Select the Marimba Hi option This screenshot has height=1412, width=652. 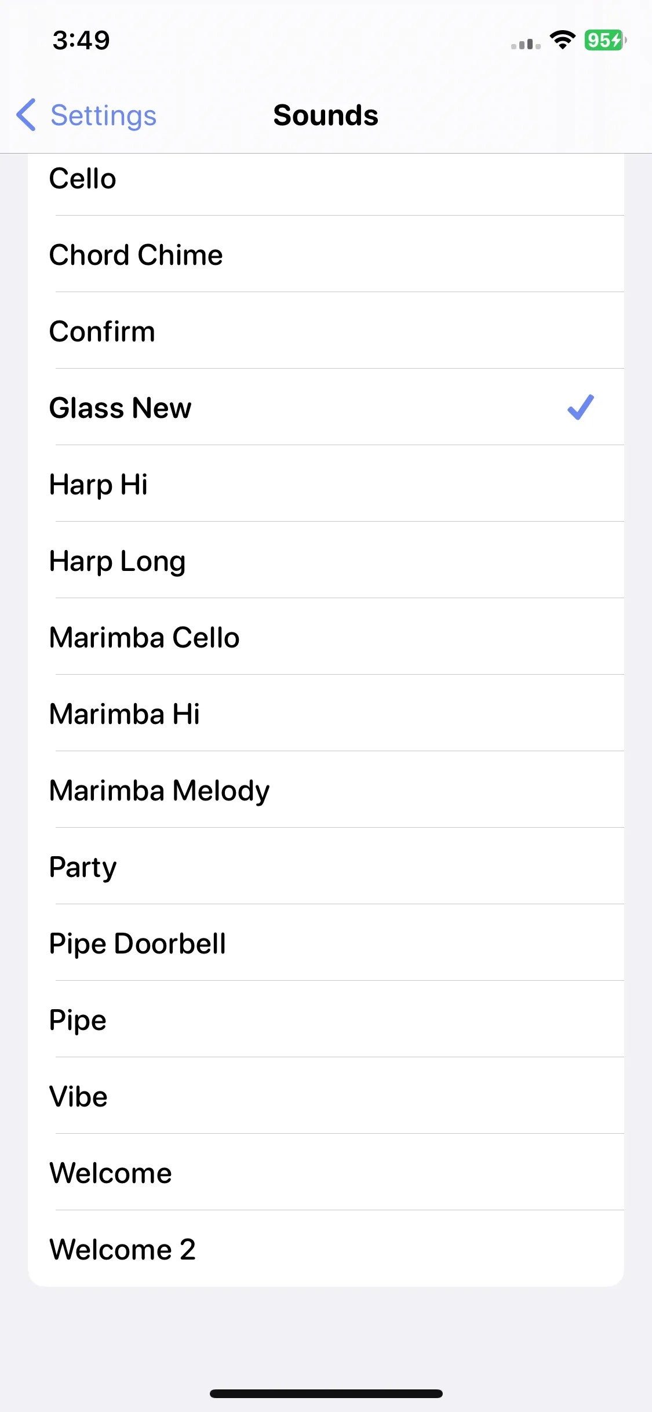click(x=326, y=714)
